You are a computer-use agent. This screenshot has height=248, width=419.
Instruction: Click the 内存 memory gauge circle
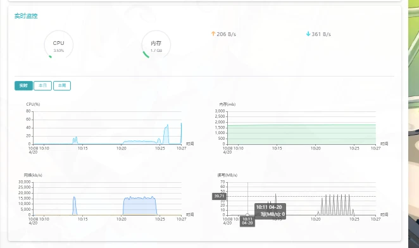pyautogui.click(x=156, y=45)
